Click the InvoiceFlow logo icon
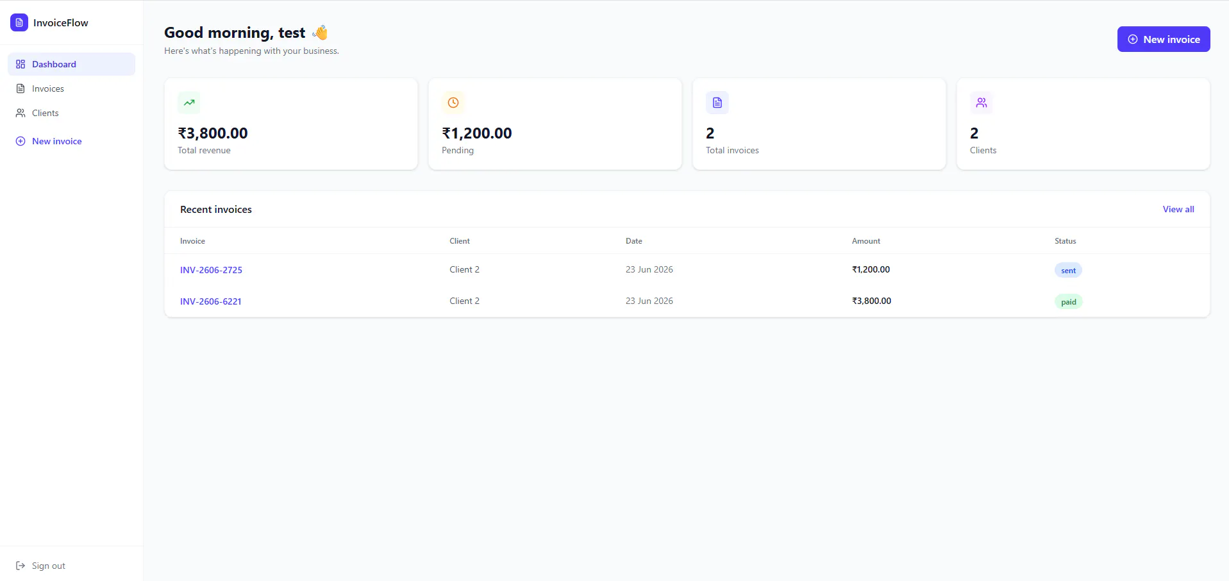Image resolution: width=1229 pixels, height=581 pixels. coord(19,22)
